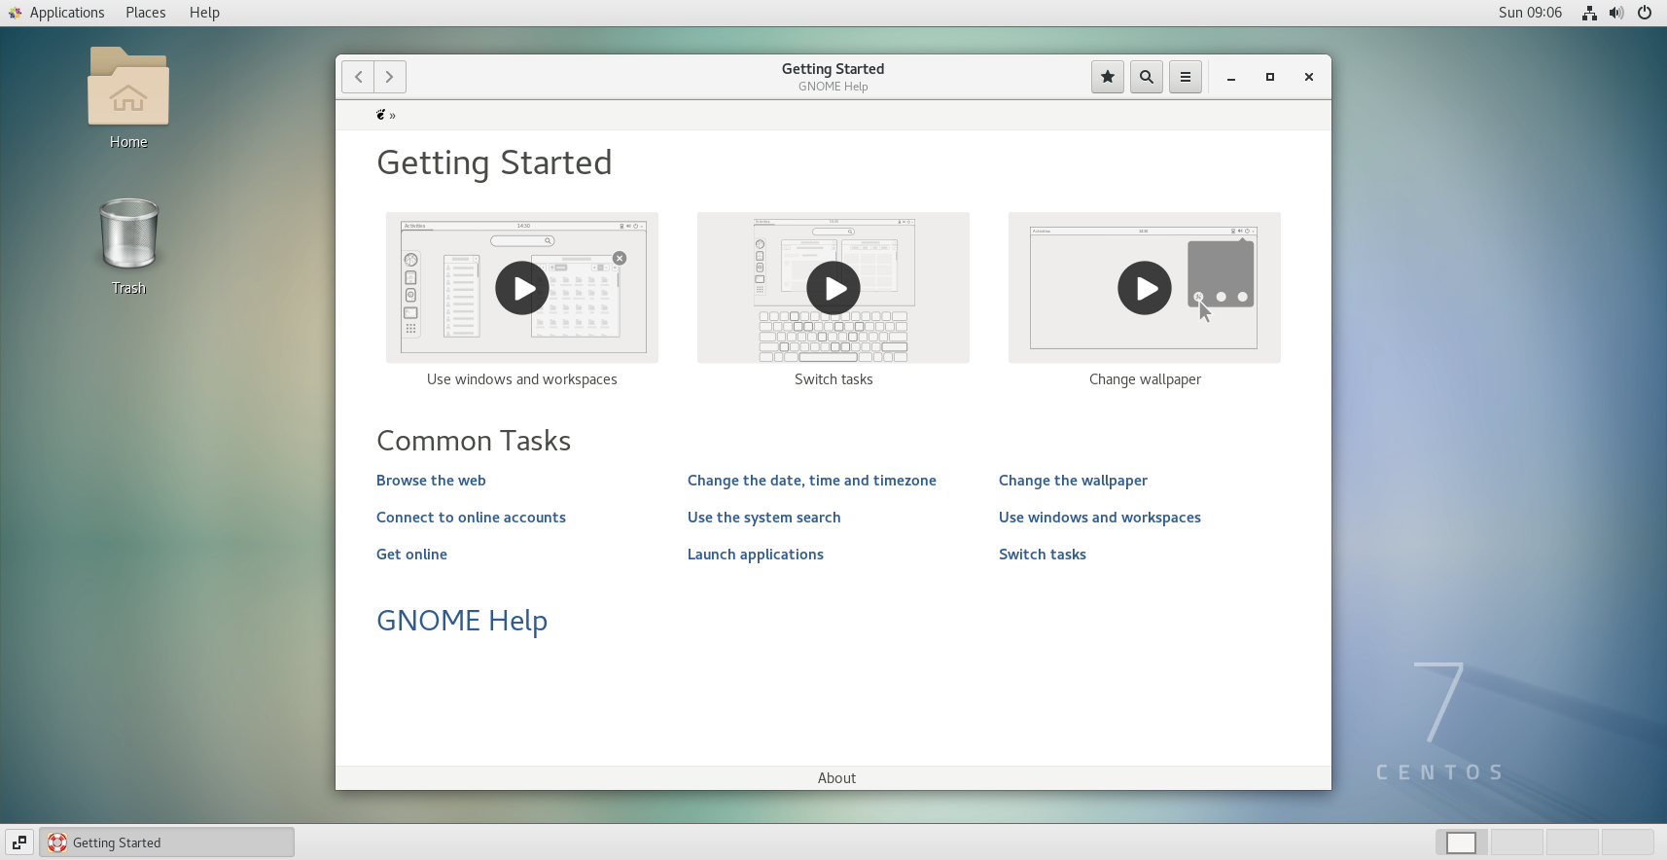1667x860 pixels.
Task: Maximize the Getting Started window
Action: [x=1270, y=77]
